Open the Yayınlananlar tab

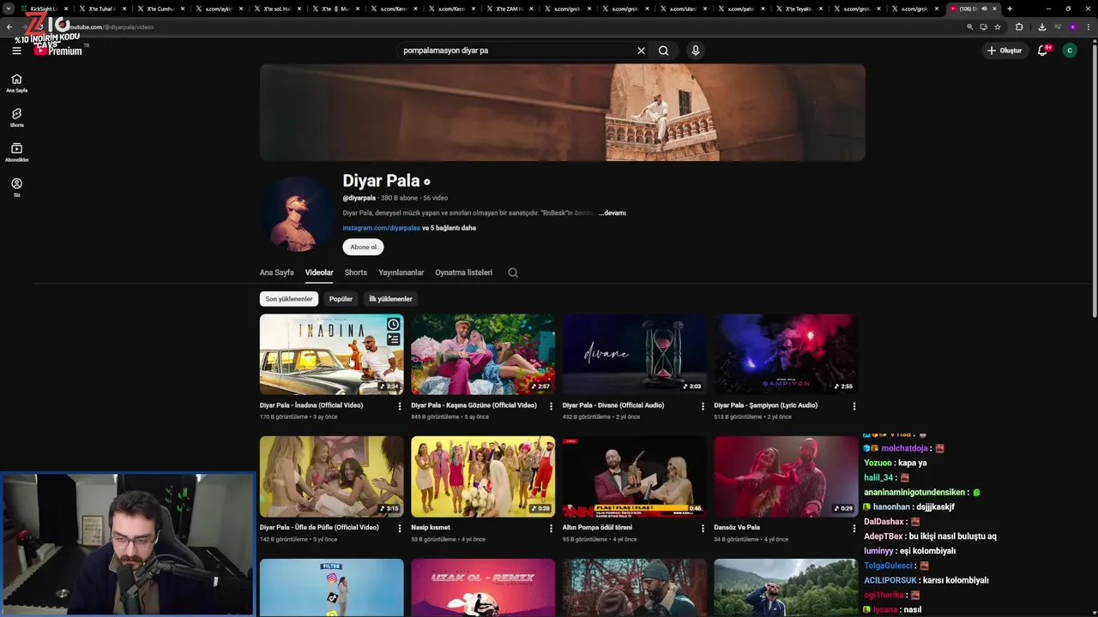point(401,273)
